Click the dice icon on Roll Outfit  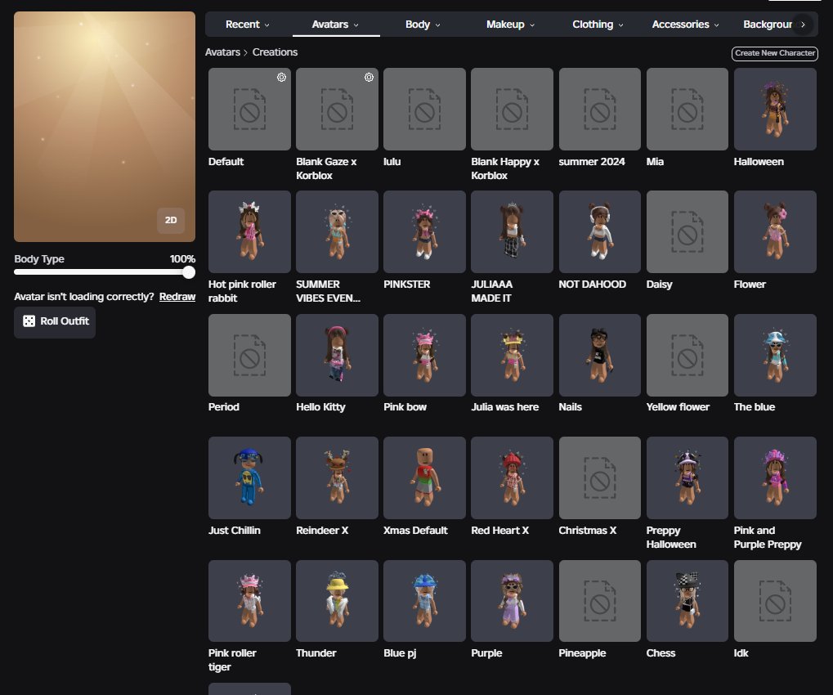click(x=29, y=321)
